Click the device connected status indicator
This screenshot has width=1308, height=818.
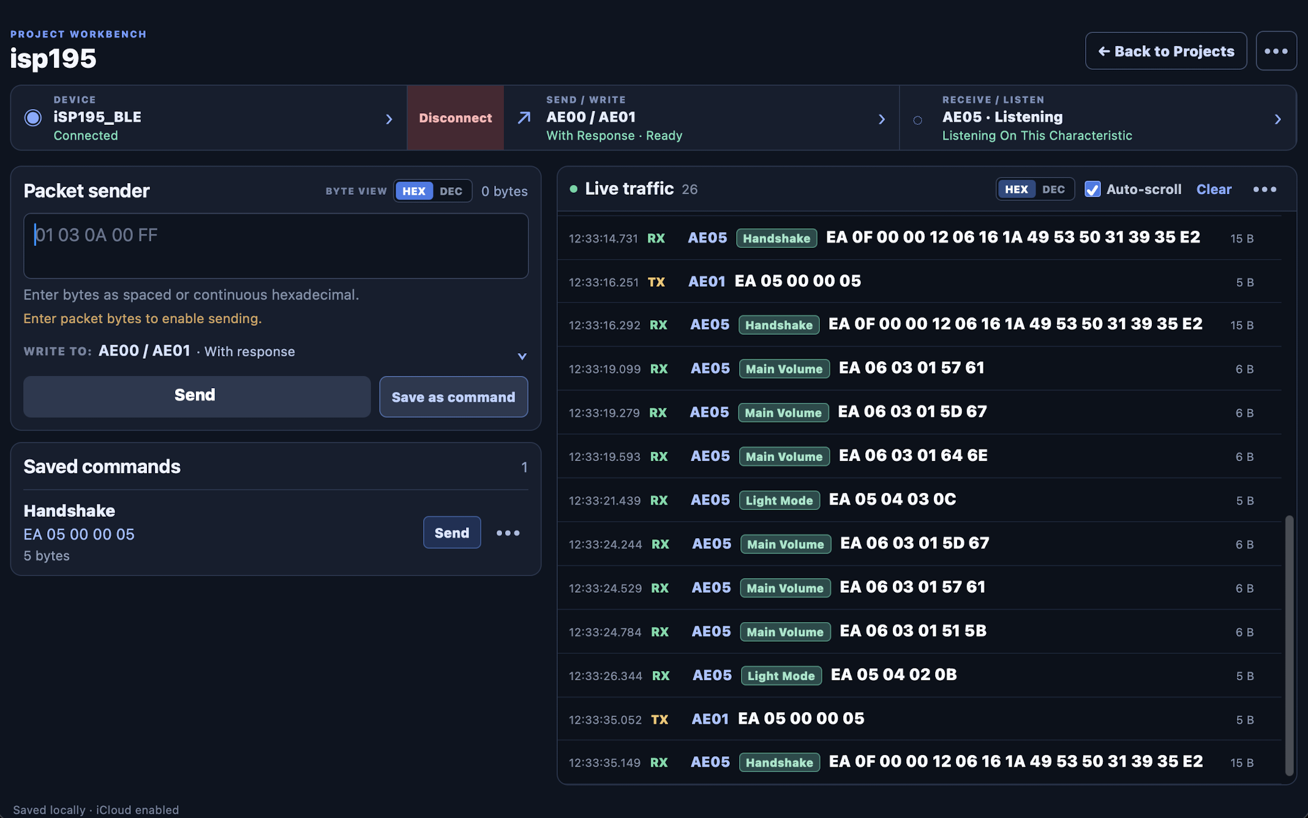[x=33, y=118]
